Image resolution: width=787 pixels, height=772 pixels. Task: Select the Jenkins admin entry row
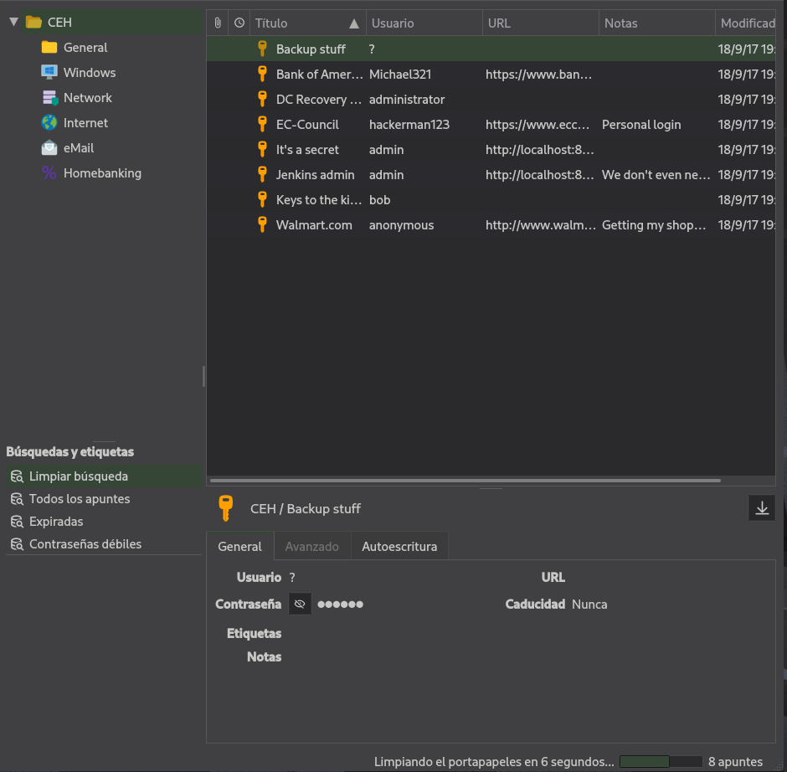click(x=491, y=175)
